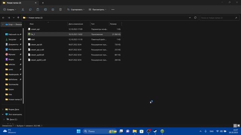Refresh the current folder view
The image size is (241, 135).
pyautogui.click(x=195, y=18)
